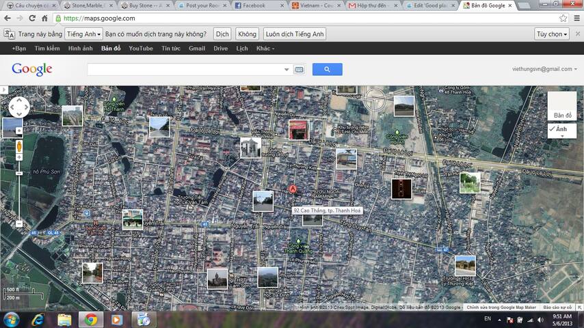
Task: Click the browser back arrow
Action: (8, 18)
